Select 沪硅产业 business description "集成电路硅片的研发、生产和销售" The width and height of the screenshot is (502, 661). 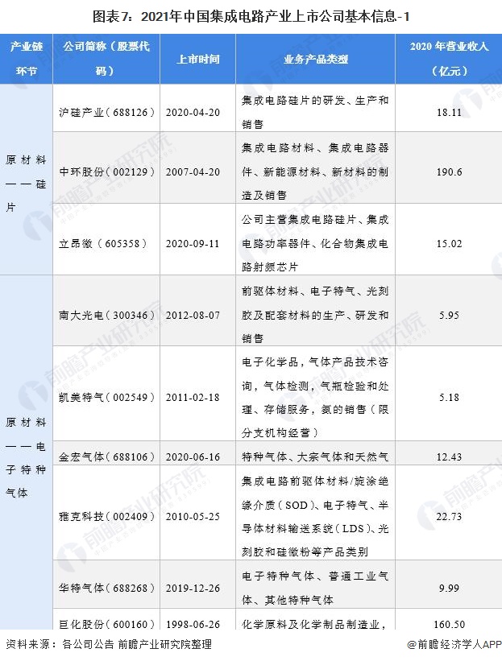[315, 113]
